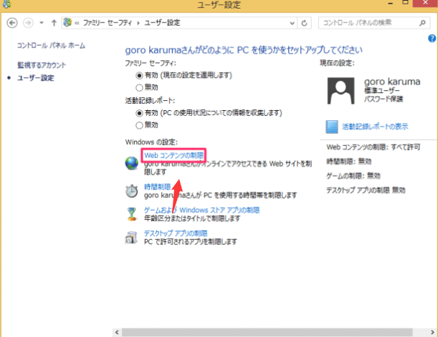The image size is (438, 337).
Task: Select ユーザー設定 breadcrumb in address bar
Action: click(x=162, y=23)
